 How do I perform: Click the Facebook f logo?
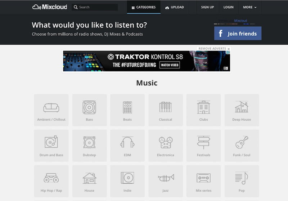click(x=221, y=33)
